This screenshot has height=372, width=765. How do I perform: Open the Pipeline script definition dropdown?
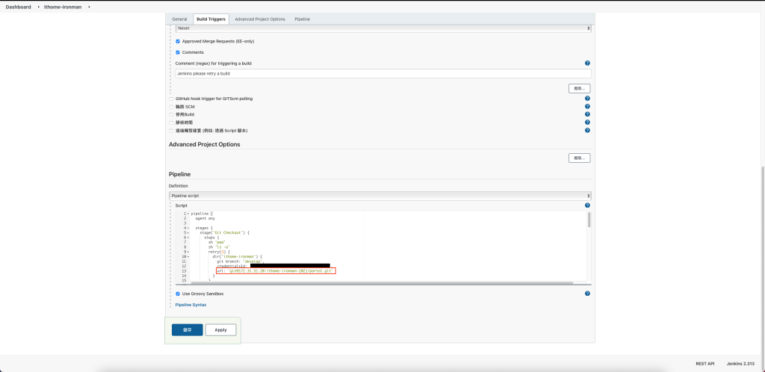pos(380,196)
